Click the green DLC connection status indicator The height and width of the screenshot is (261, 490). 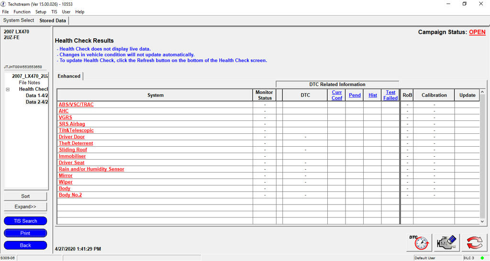point(482,258)
